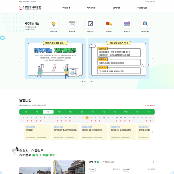The height and width of the screenshot is (174, 174).
Task: Select the 10월 month tab
Action: (x=126, y=112)
